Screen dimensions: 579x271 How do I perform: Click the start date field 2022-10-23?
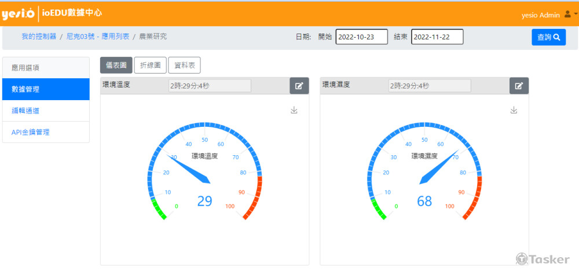(361, 37)
